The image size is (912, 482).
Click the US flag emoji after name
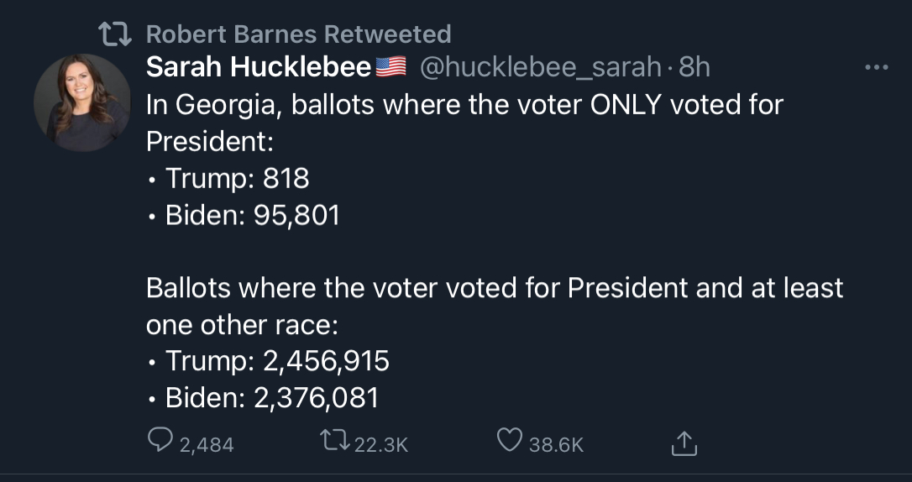[x=390, y=68]
